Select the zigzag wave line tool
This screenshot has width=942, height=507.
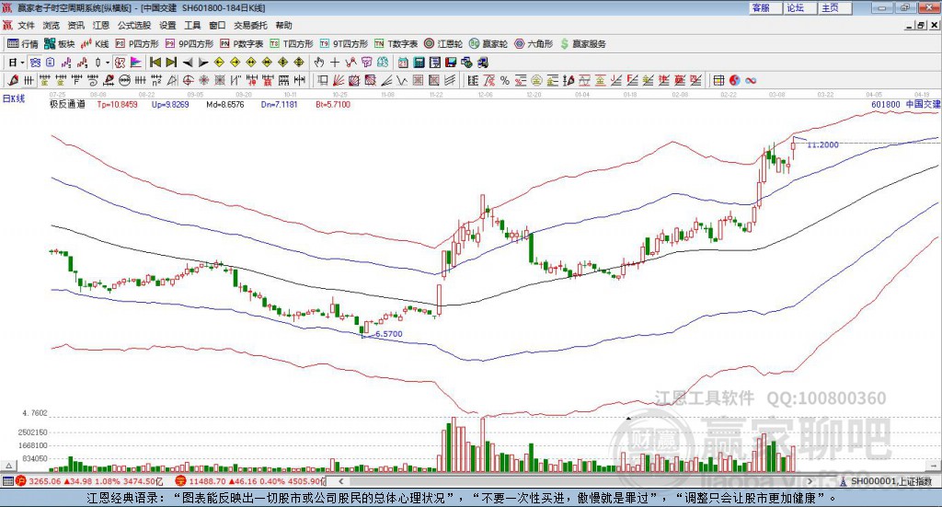(401, 80)
